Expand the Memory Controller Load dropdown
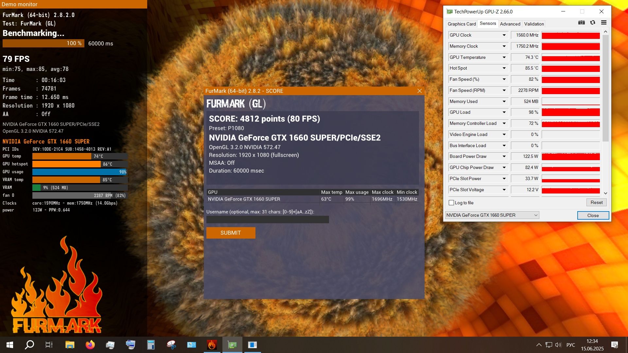This screenshot has height=353, width=628. pyautogui.click(x=504, y=123)
